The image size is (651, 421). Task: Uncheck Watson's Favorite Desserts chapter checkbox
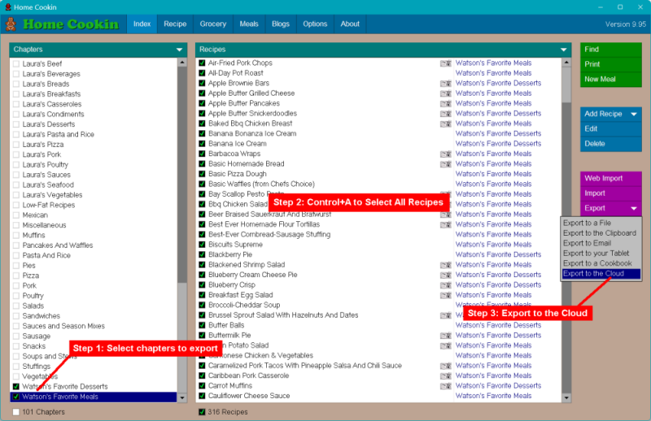[16, 387]
